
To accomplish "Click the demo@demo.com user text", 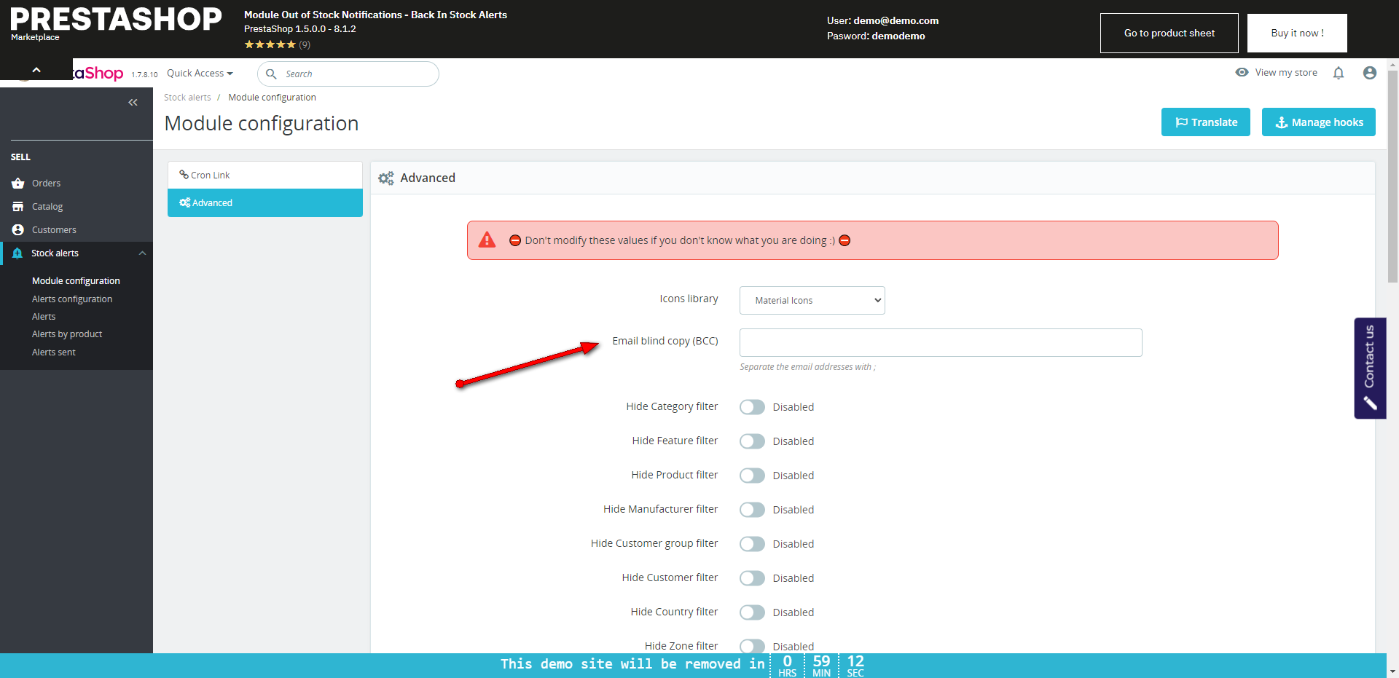I will (896, 20).
